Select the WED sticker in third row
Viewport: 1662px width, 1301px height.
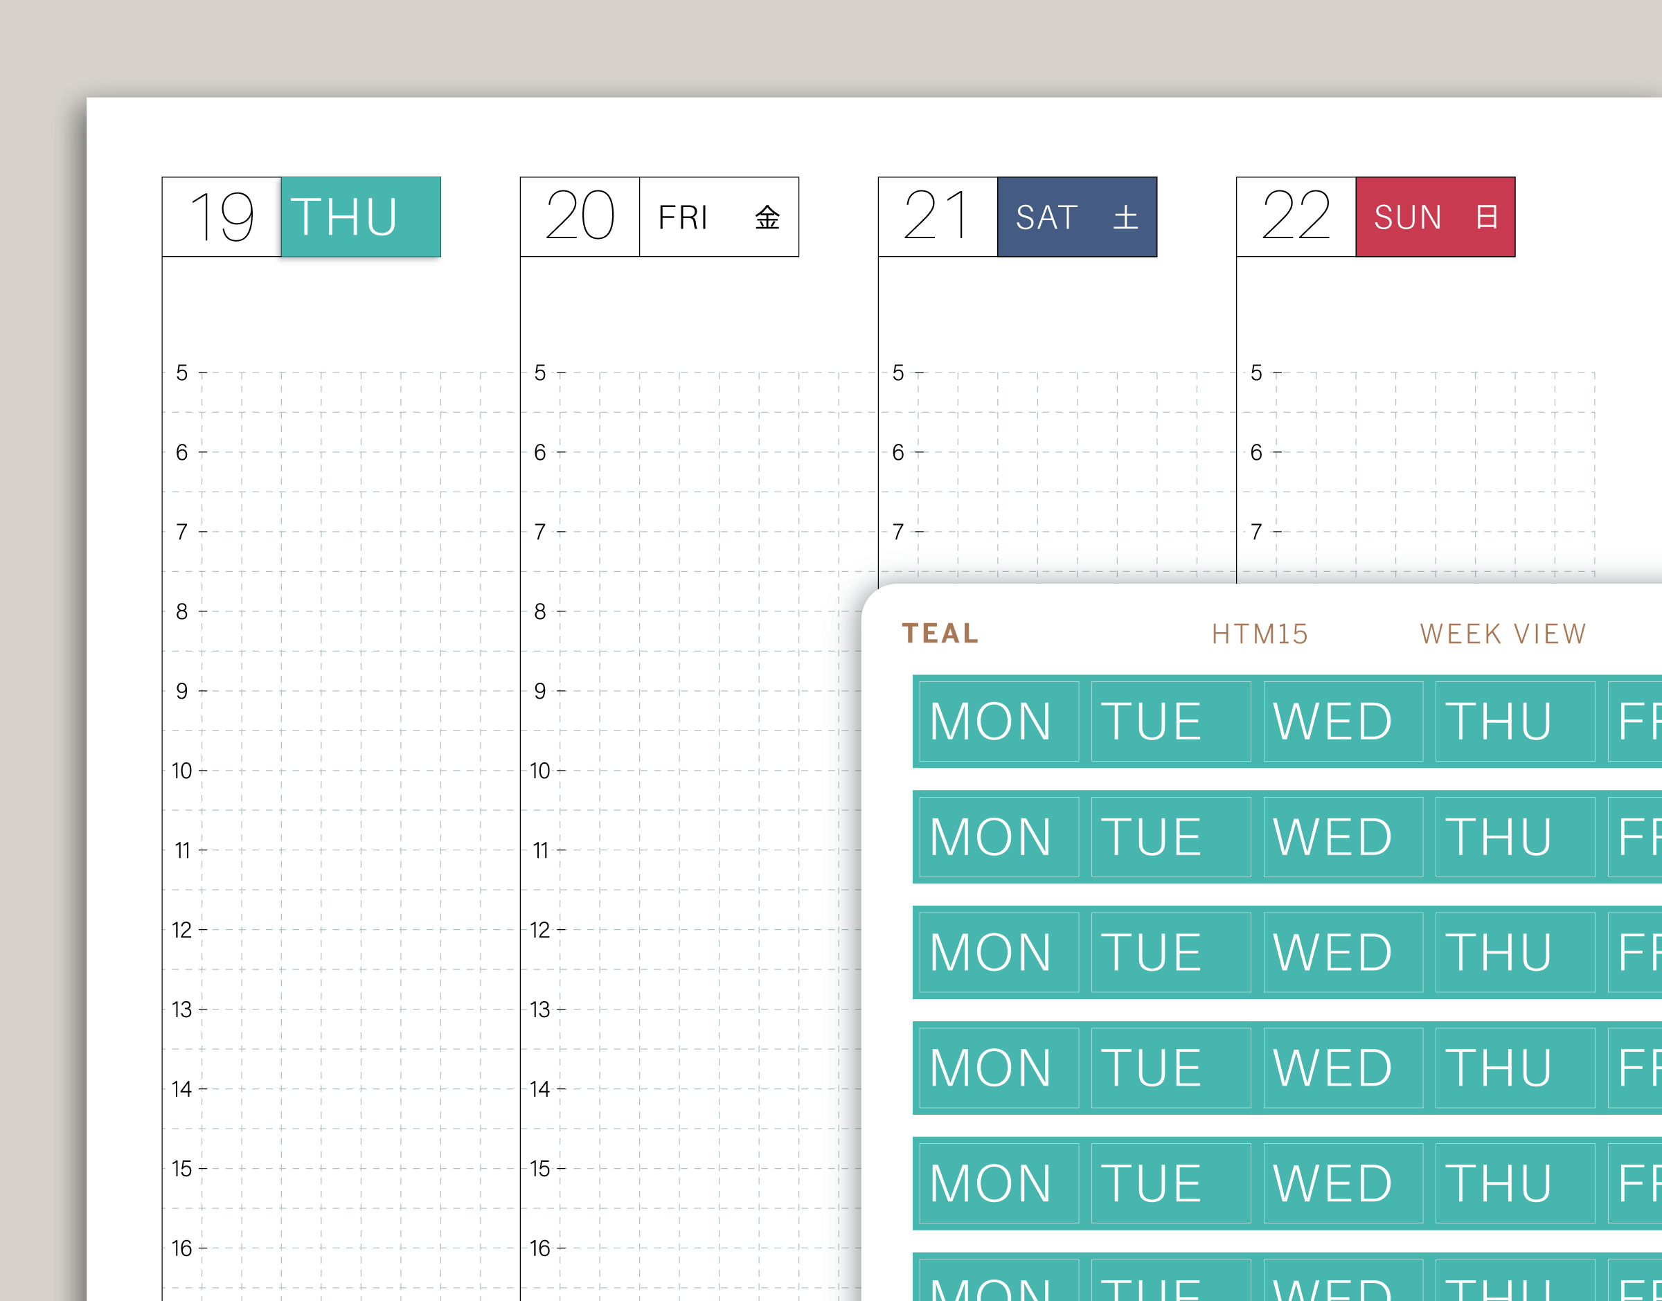(x=1342, y=952)
